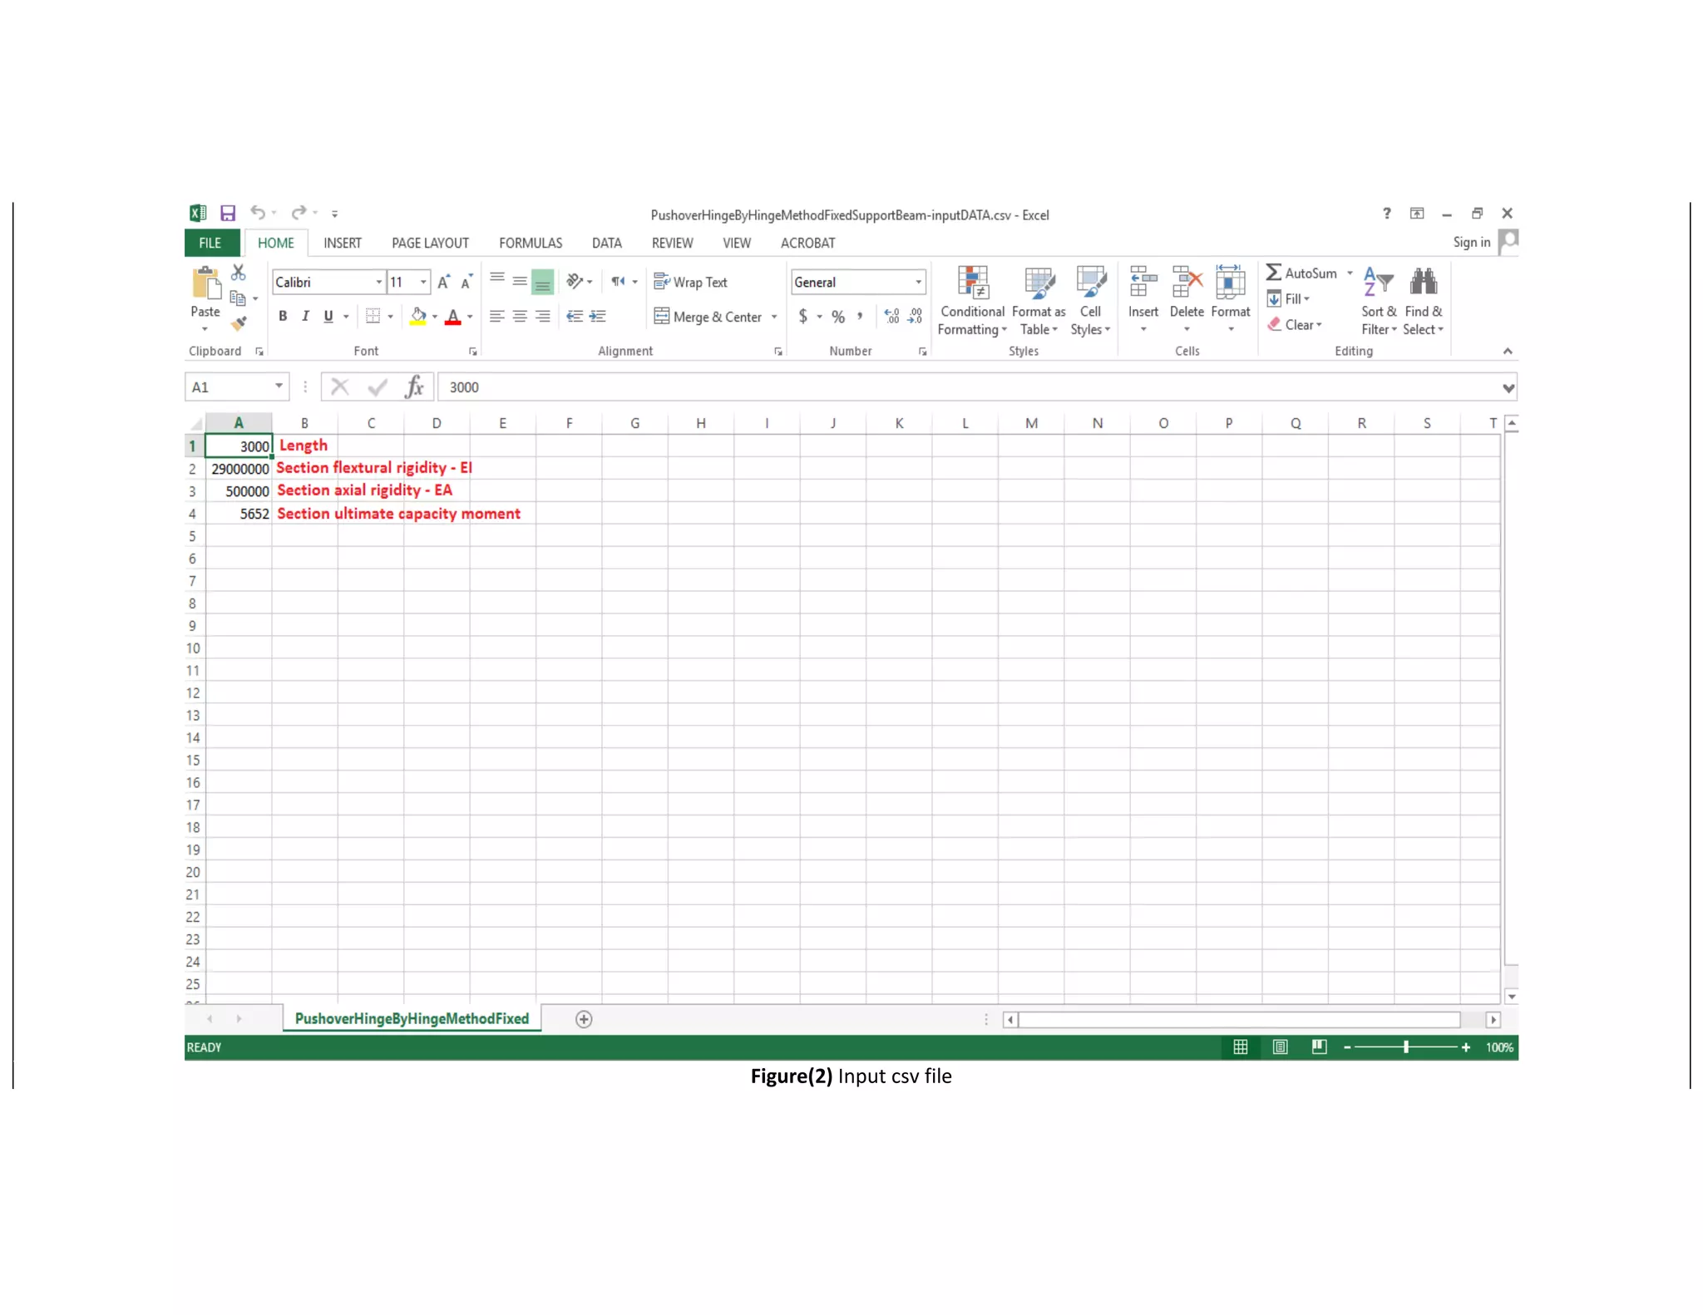Click the Decrease Indent icon
1703x1315 pixels.
574,316
